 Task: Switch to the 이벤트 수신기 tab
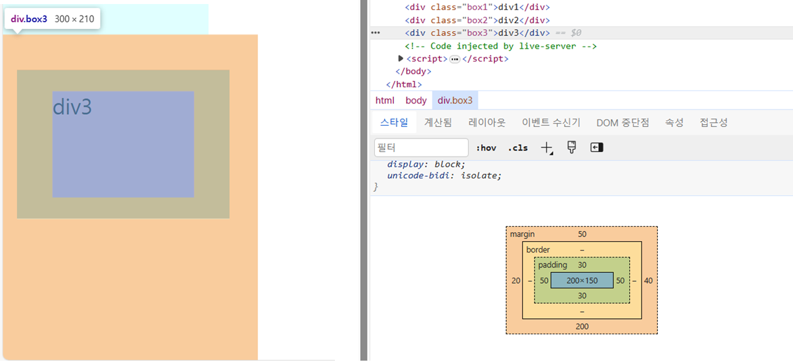[551, 122]
